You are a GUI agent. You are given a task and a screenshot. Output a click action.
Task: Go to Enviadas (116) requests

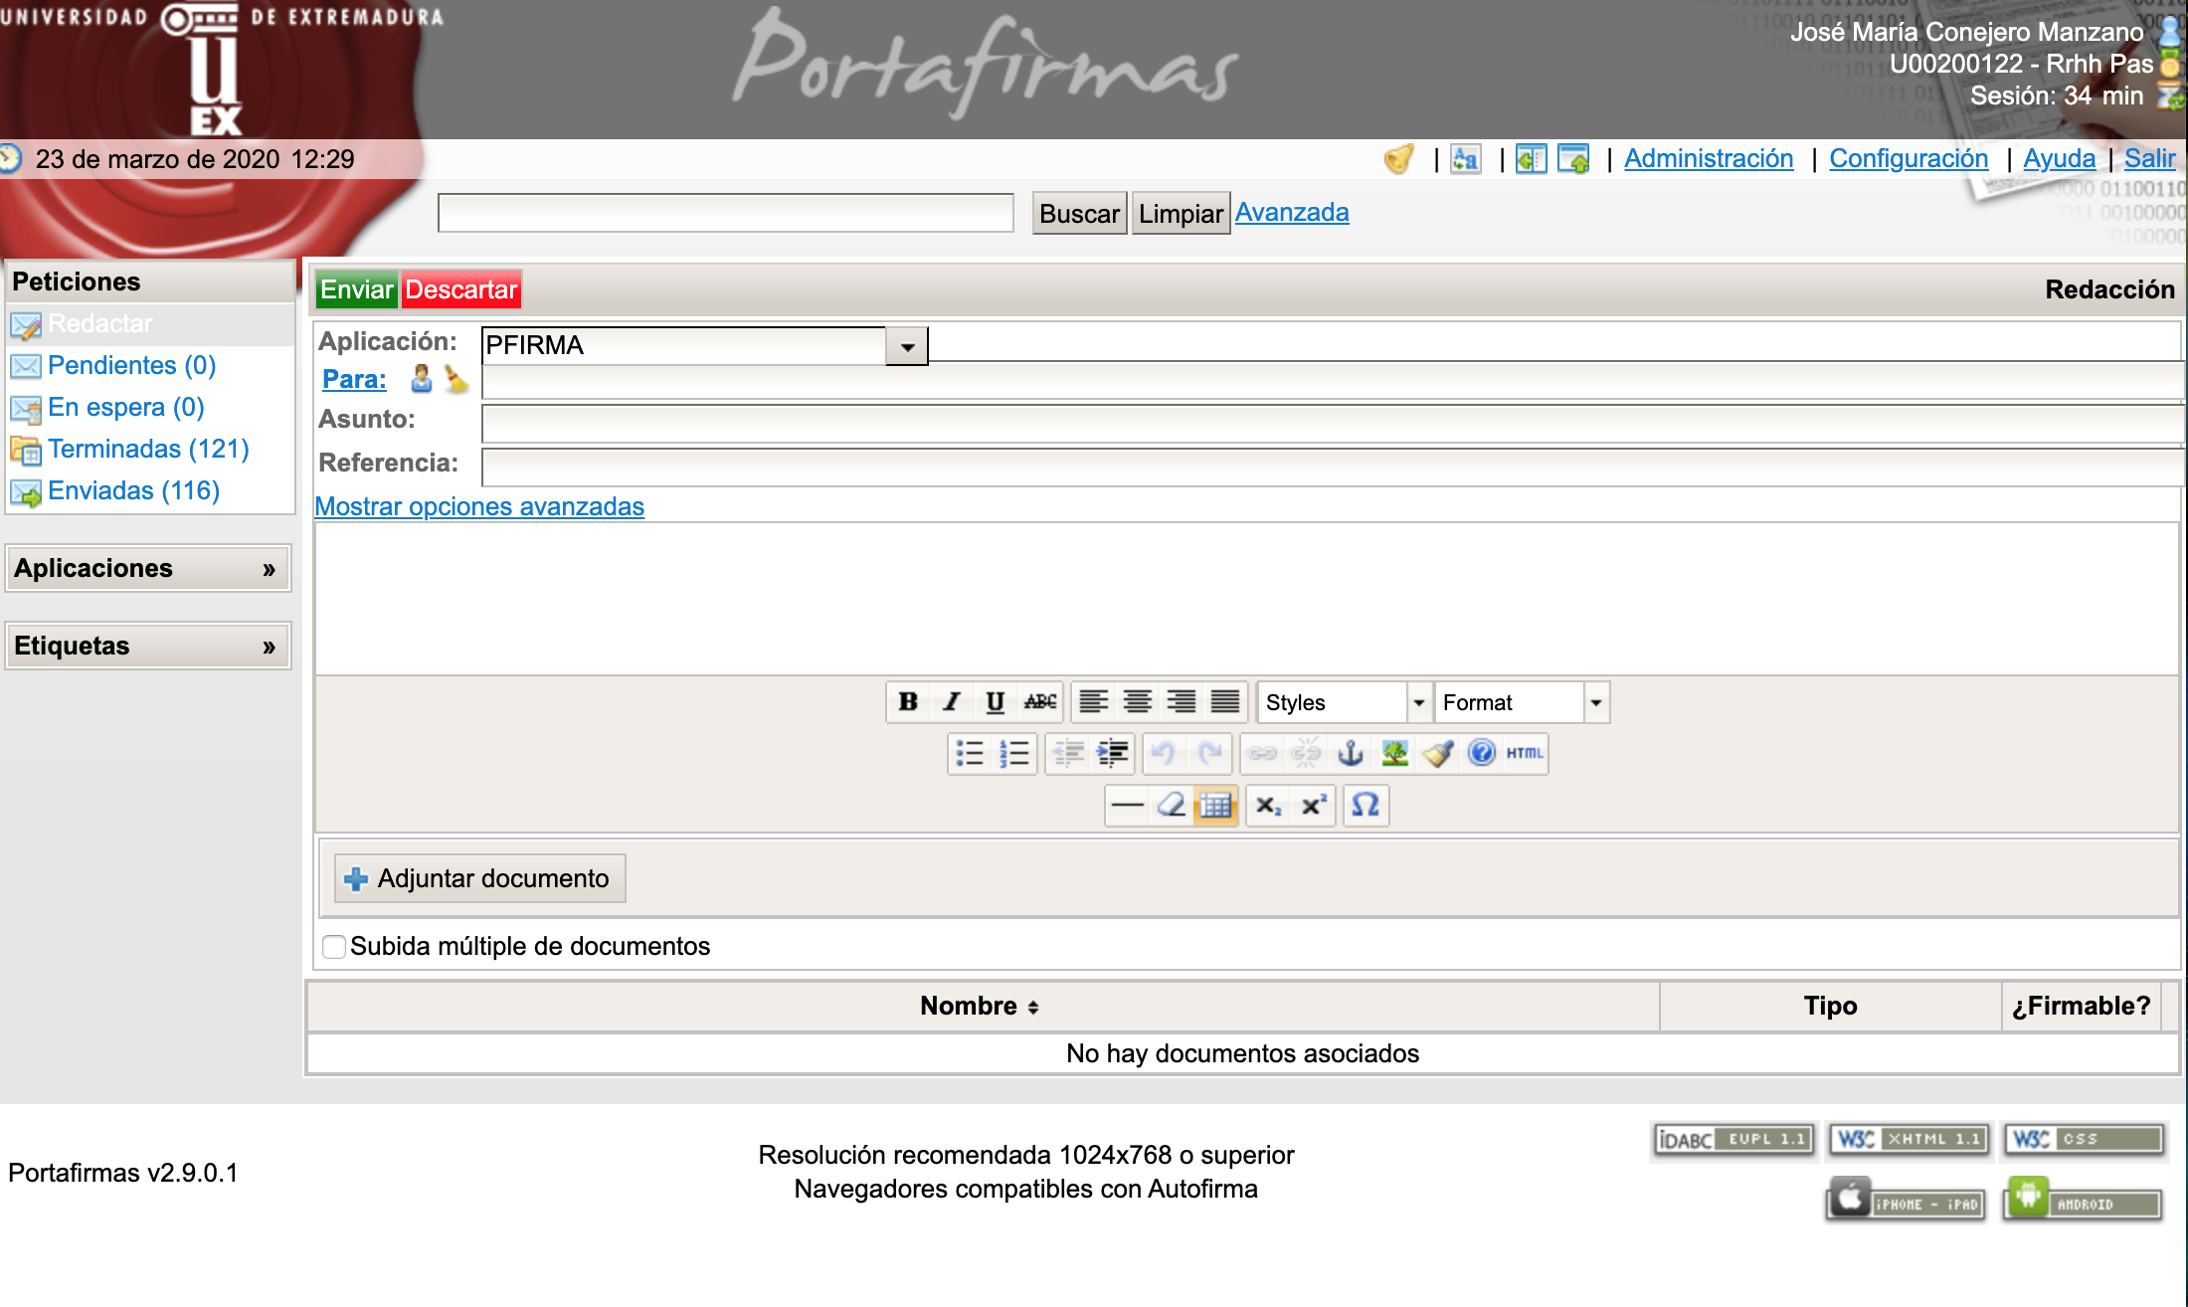pos(133,490)
